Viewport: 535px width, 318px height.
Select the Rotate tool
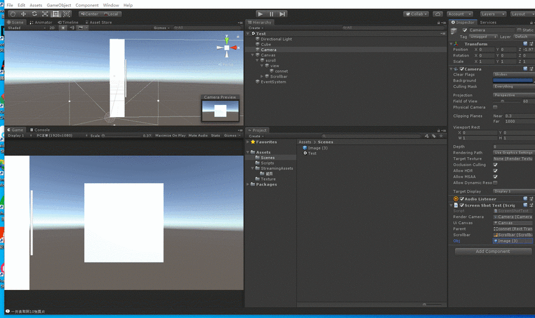[34, 13]
